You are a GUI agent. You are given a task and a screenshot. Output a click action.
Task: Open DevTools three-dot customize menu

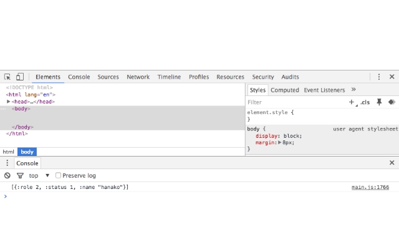click(x=379, y=77)
